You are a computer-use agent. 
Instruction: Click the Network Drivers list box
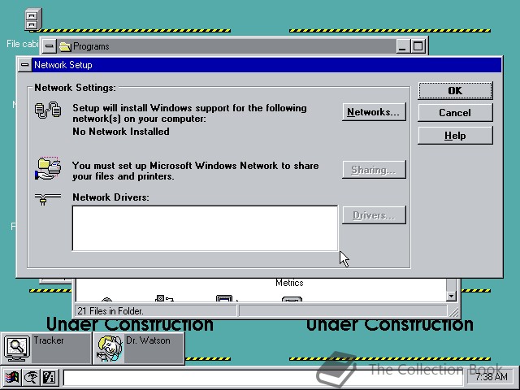pos(205,228)
